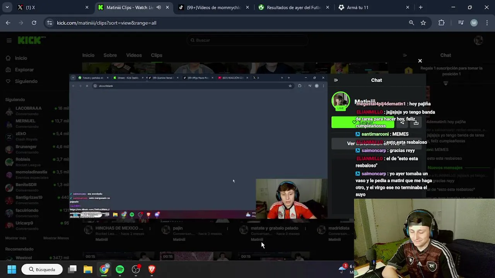
Task: Click the Windows Búsqueda search box
Action: (x=41, y=269)
